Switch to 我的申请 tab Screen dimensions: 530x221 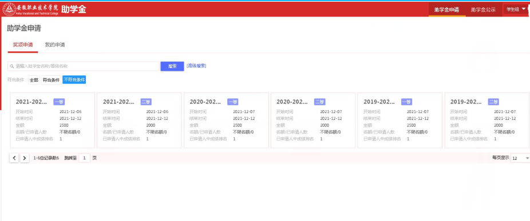tap(55, 45)
